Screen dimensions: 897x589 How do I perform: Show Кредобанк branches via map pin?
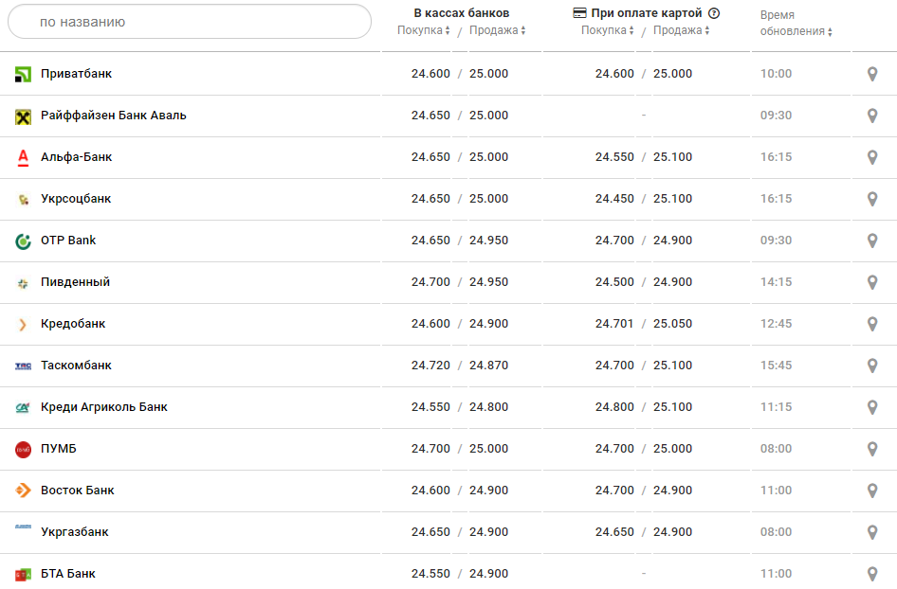point(872,324)
